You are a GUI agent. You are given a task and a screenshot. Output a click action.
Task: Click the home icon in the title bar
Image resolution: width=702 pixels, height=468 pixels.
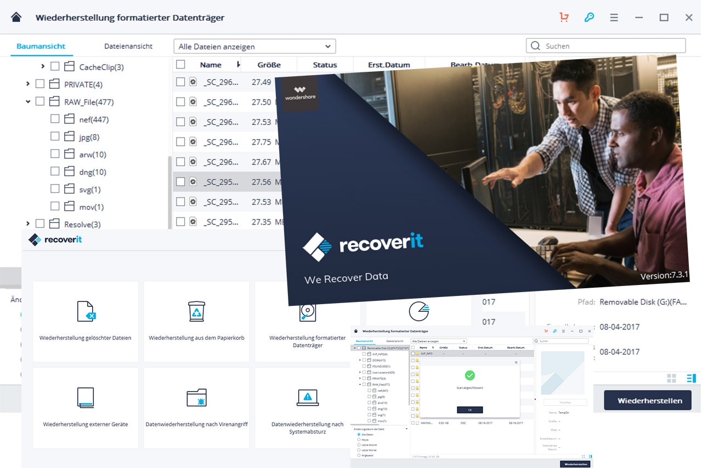click(16, 17)
